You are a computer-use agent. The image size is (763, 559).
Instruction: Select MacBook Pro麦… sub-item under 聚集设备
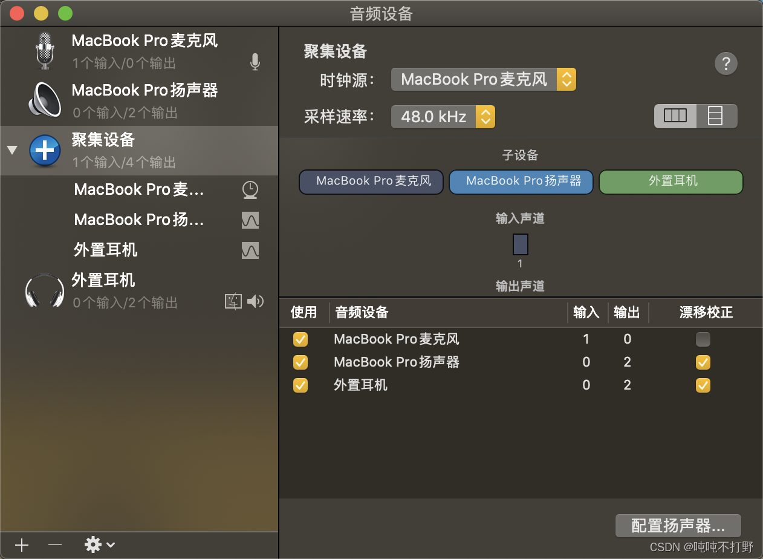[139, 190]
